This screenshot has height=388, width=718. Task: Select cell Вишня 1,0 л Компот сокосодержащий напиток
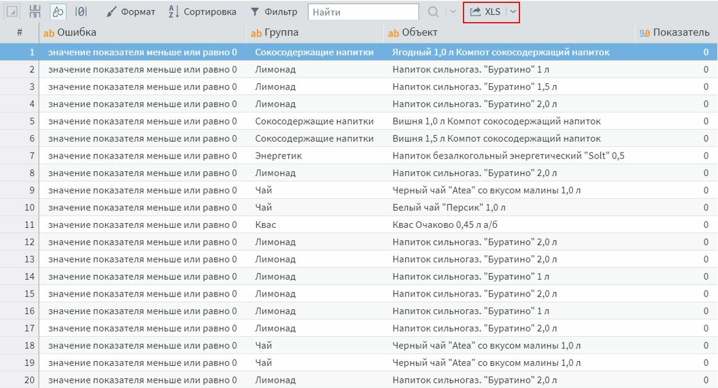(509, 121)
